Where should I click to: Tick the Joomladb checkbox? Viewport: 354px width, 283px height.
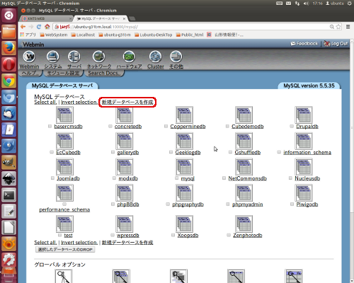[x=52, y=178]
